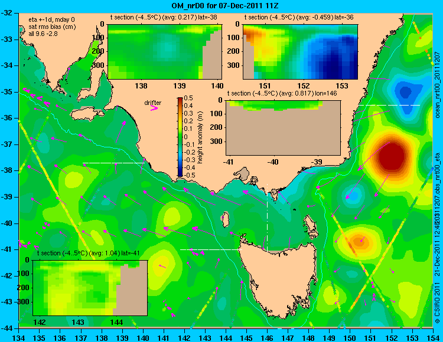Click the yellow-green warm eddy near 141E, 42S
The height and width of the screenshot is (342, 443).
click(161, 267)
